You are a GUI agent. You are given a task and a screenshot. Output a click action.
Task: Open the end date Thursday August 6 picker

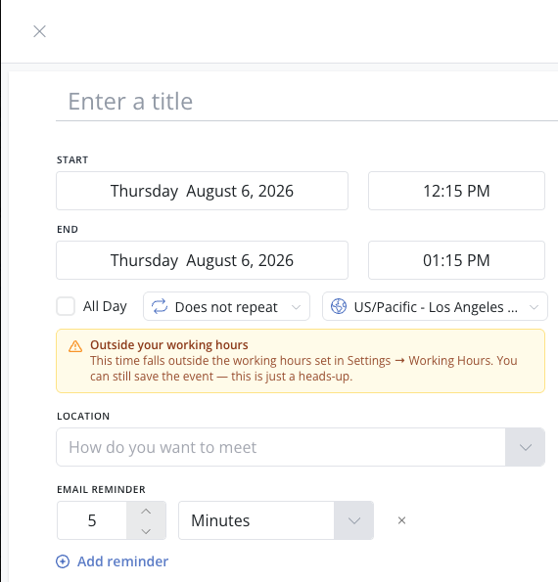(x=202, y=260)
